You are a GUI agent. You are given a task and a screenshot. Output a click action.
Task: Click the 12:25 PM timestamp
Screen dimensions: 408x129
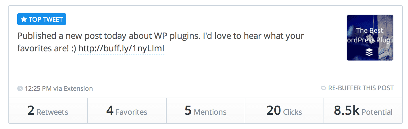[x=38, y=88]
